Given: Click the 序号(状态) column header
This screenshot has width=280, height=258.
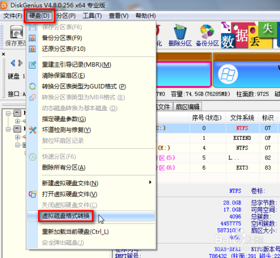Looking at the screenshot, I should (x=207, y=118).
